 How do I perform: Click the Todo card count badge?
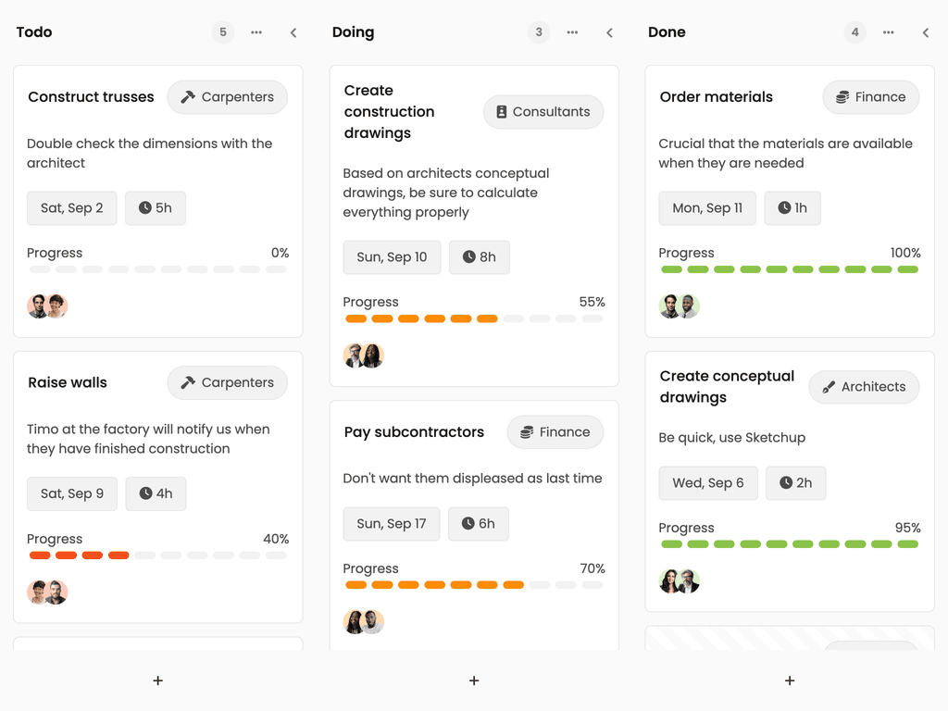223,32
